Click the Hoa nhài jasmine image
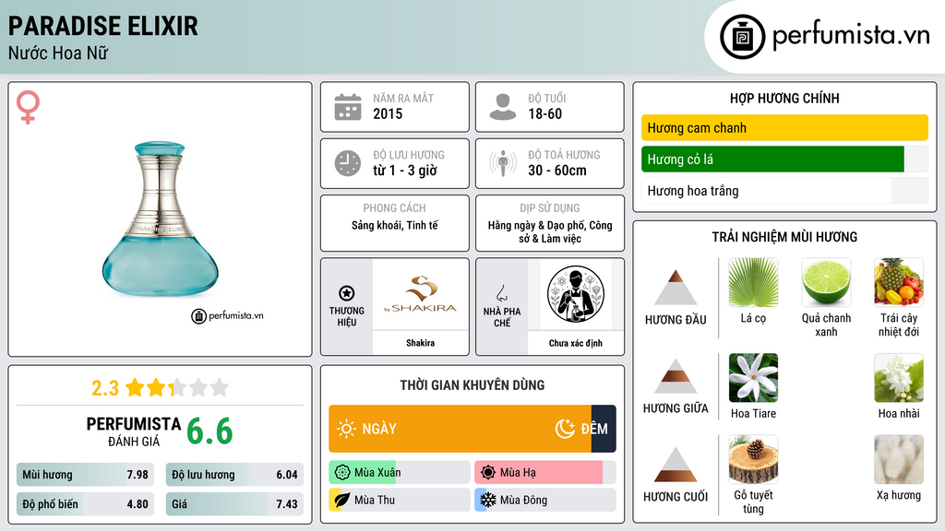Viewport: 945px width, 531px height. click(899, 377)
